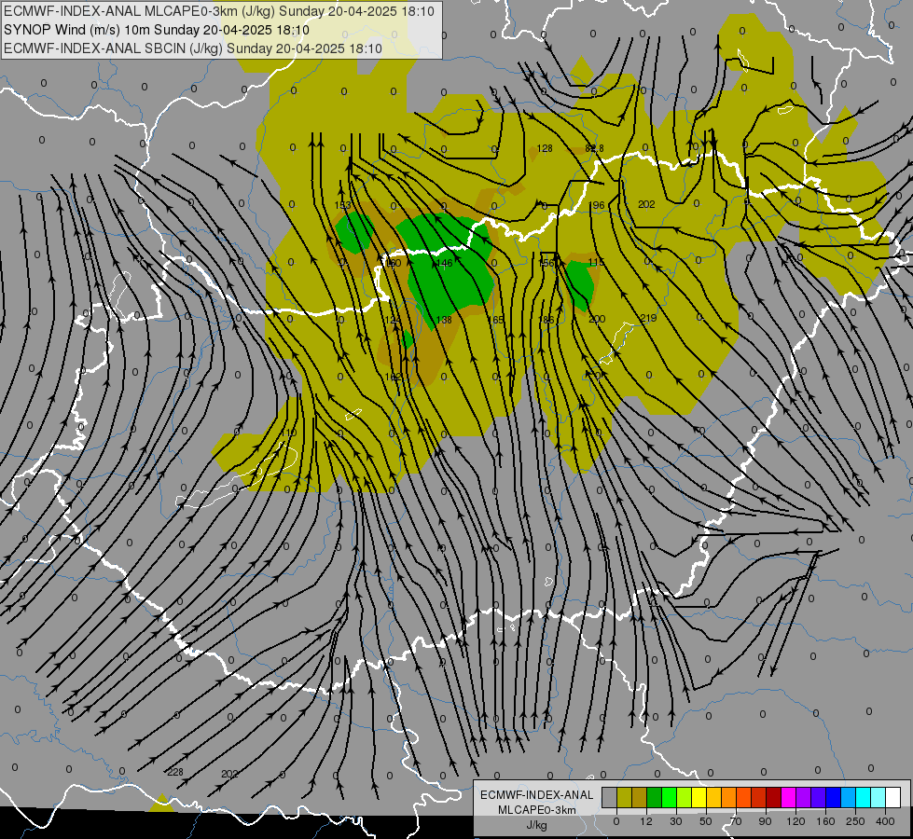
Task: Pick the dark green legend swatch
Action: (x=655, y=798)
